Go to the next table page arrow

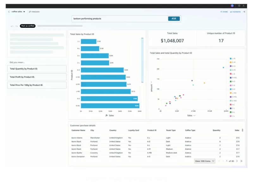pyautogui.click(x=237, y=161)
